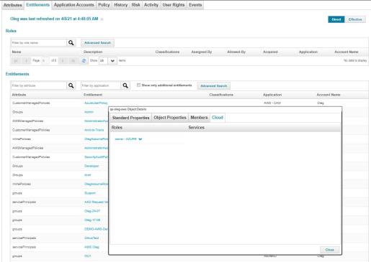Open the Risk tab

point(135,5)
